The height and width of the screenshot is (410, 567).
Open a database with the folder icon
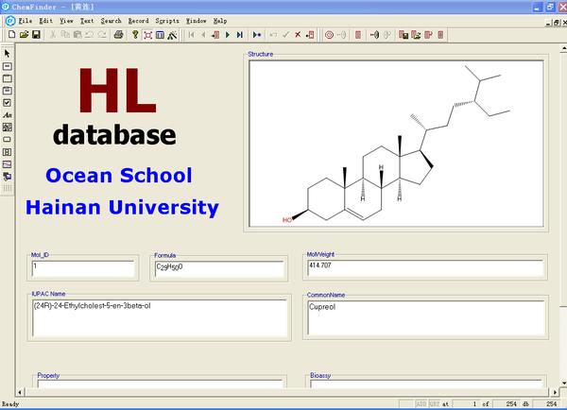24,35
